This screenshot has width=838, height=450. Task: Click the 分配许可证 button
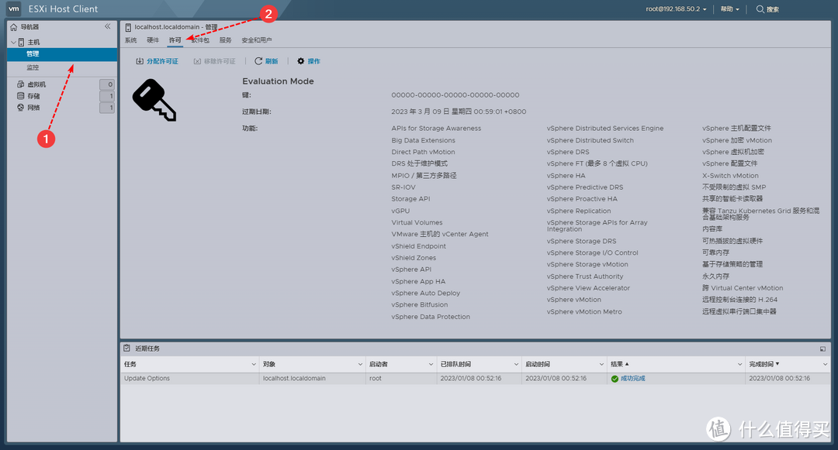click(156, 60)
